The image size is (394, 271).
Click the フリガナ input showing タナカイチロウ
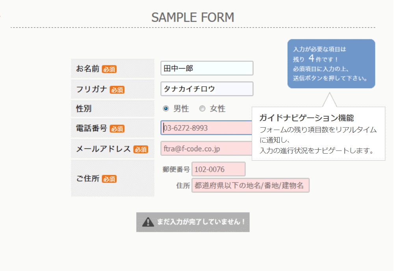click(x=206, y=89)
